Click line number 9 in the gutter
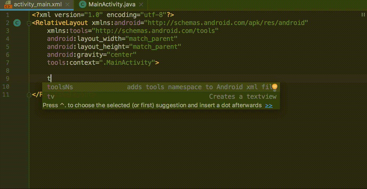 [x=7, y=79]
